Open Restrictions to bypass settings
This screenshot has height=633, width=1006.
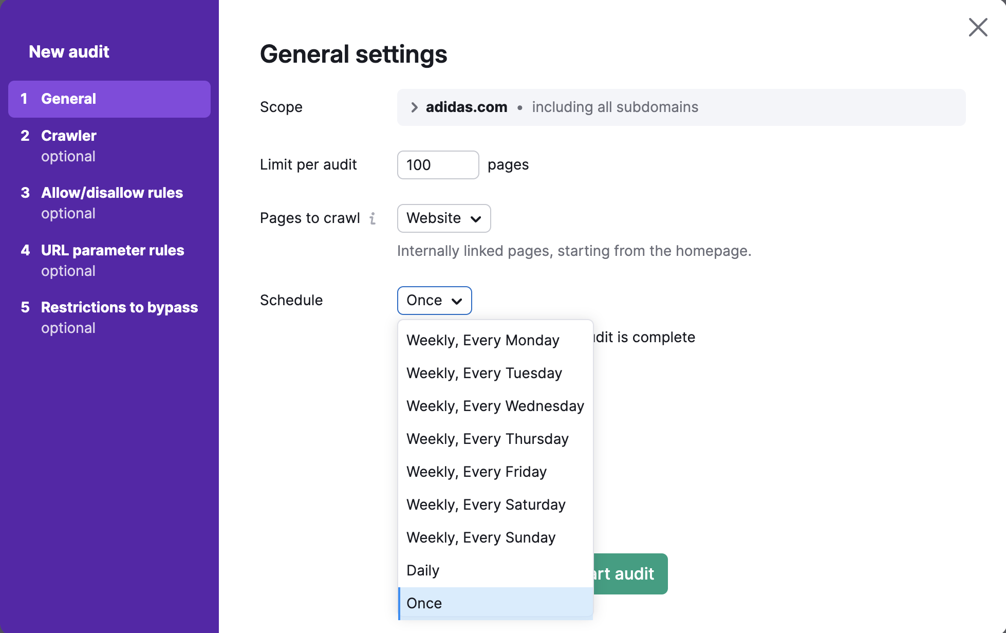coord(119,307)
